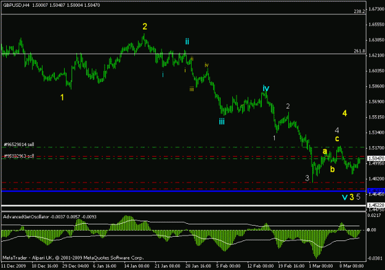
Task: Pick the large cyan wave label iii
Action: [222, 121]
